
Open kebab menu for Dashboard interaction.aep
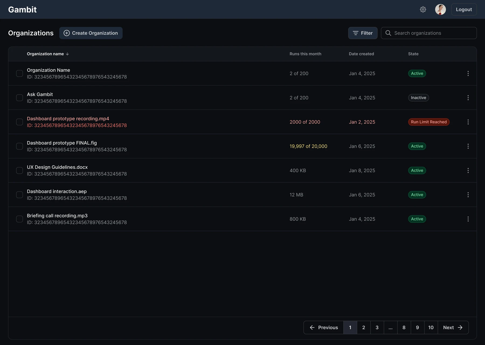(468, 195)
